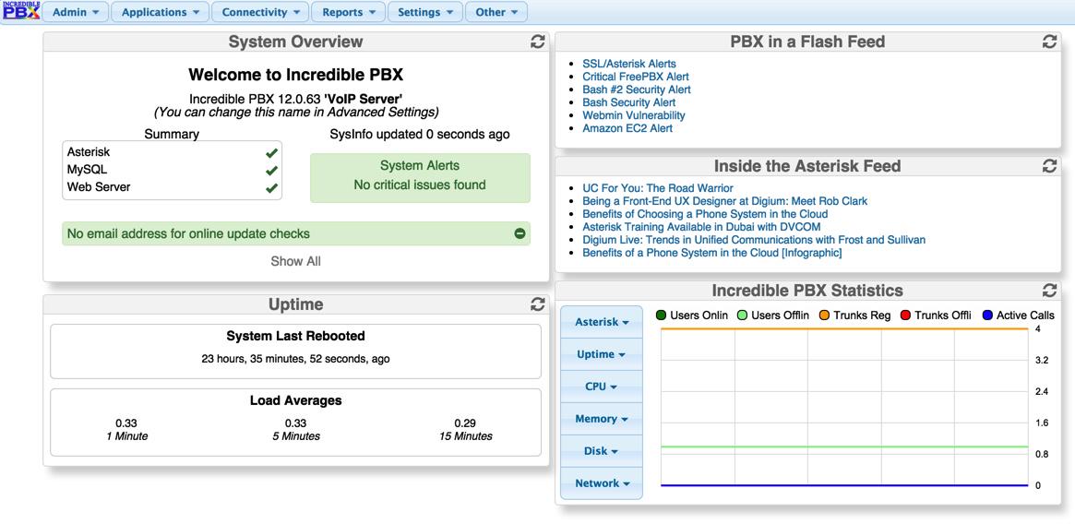Refresh the Inside the Asterisk Feed
This screenshot has height=524, width=1075.
[x=1049, y=166]
